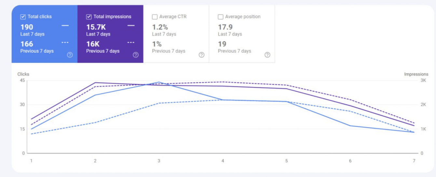This screenshot has width=436, height=177.
Task: Uncheck the Total clicks checkbox
Action: 23,17
